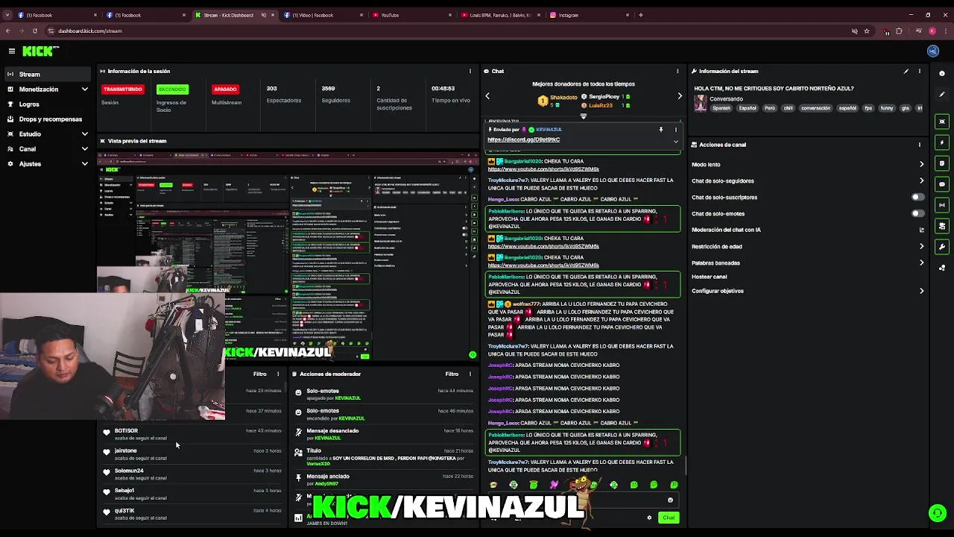Open Filtro in the activity feed panel

click(259, 374)
